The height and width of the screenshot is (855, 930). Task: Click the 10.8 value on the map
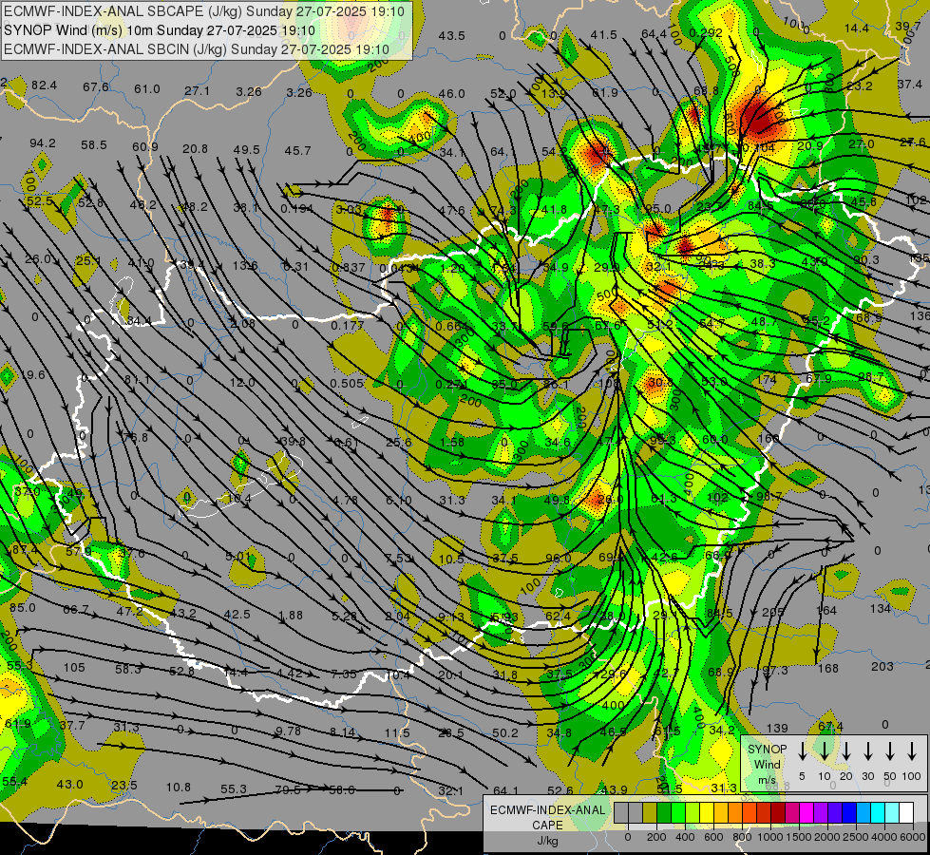click(x=178, y=788)
